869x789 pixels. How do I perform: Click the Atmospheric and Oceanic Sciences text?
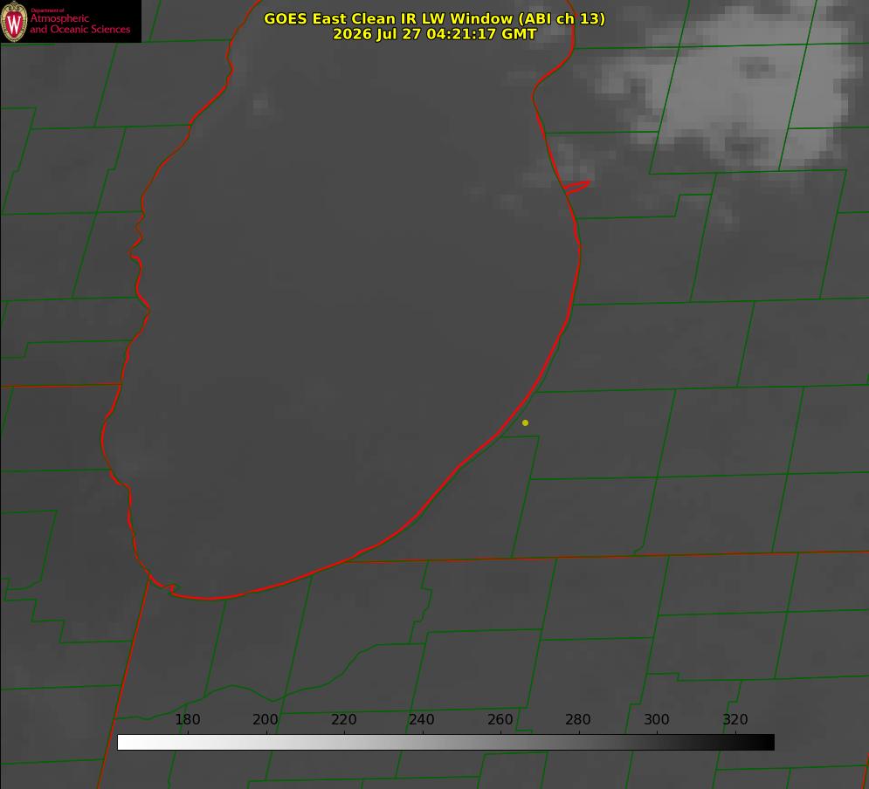79,24
